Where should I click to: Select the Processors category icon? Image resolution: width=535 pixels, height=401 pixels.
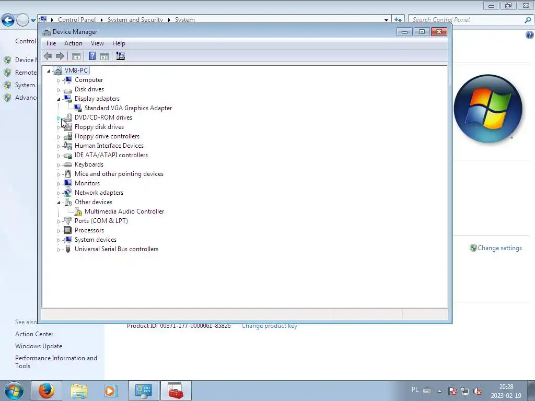coord(68,230)
